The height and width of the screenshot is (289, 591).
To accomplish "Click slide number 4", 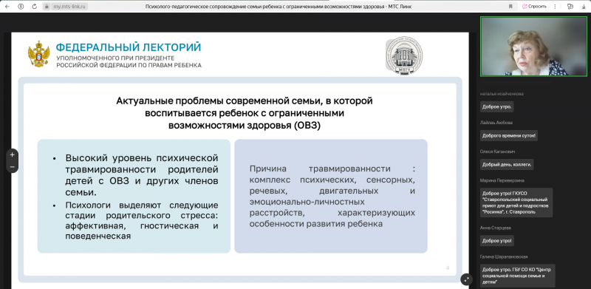I will pyautogui.click(x=448, y=268).
